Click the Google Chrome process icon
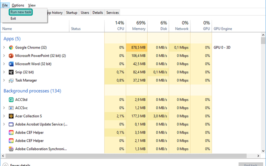The height and width of the screenshot is (166, 266). click(11, 47)
